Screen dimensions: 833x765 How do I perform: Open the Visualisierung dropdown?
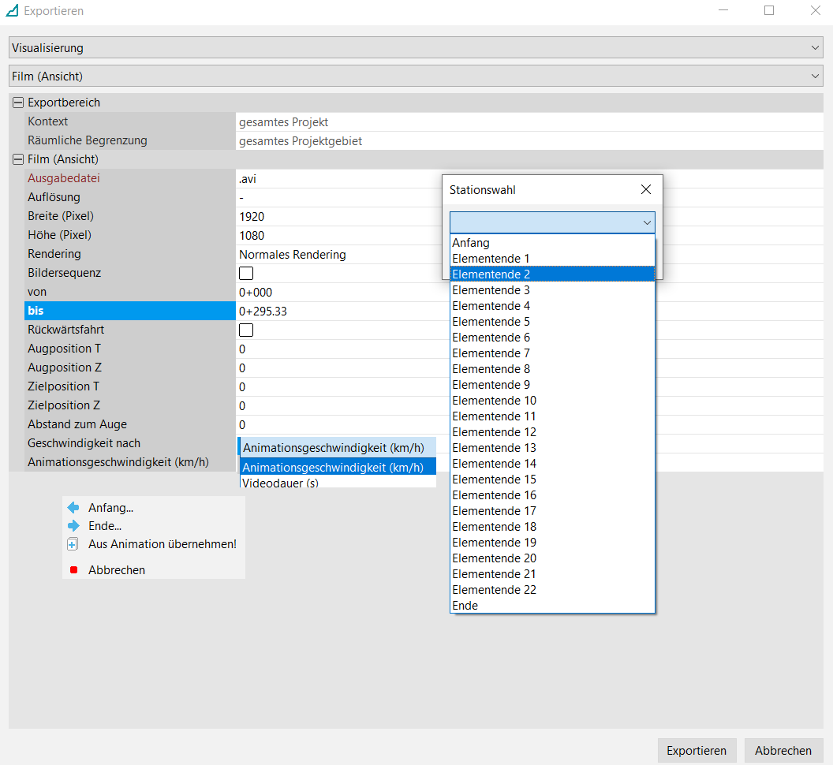(x=416, y=48)
